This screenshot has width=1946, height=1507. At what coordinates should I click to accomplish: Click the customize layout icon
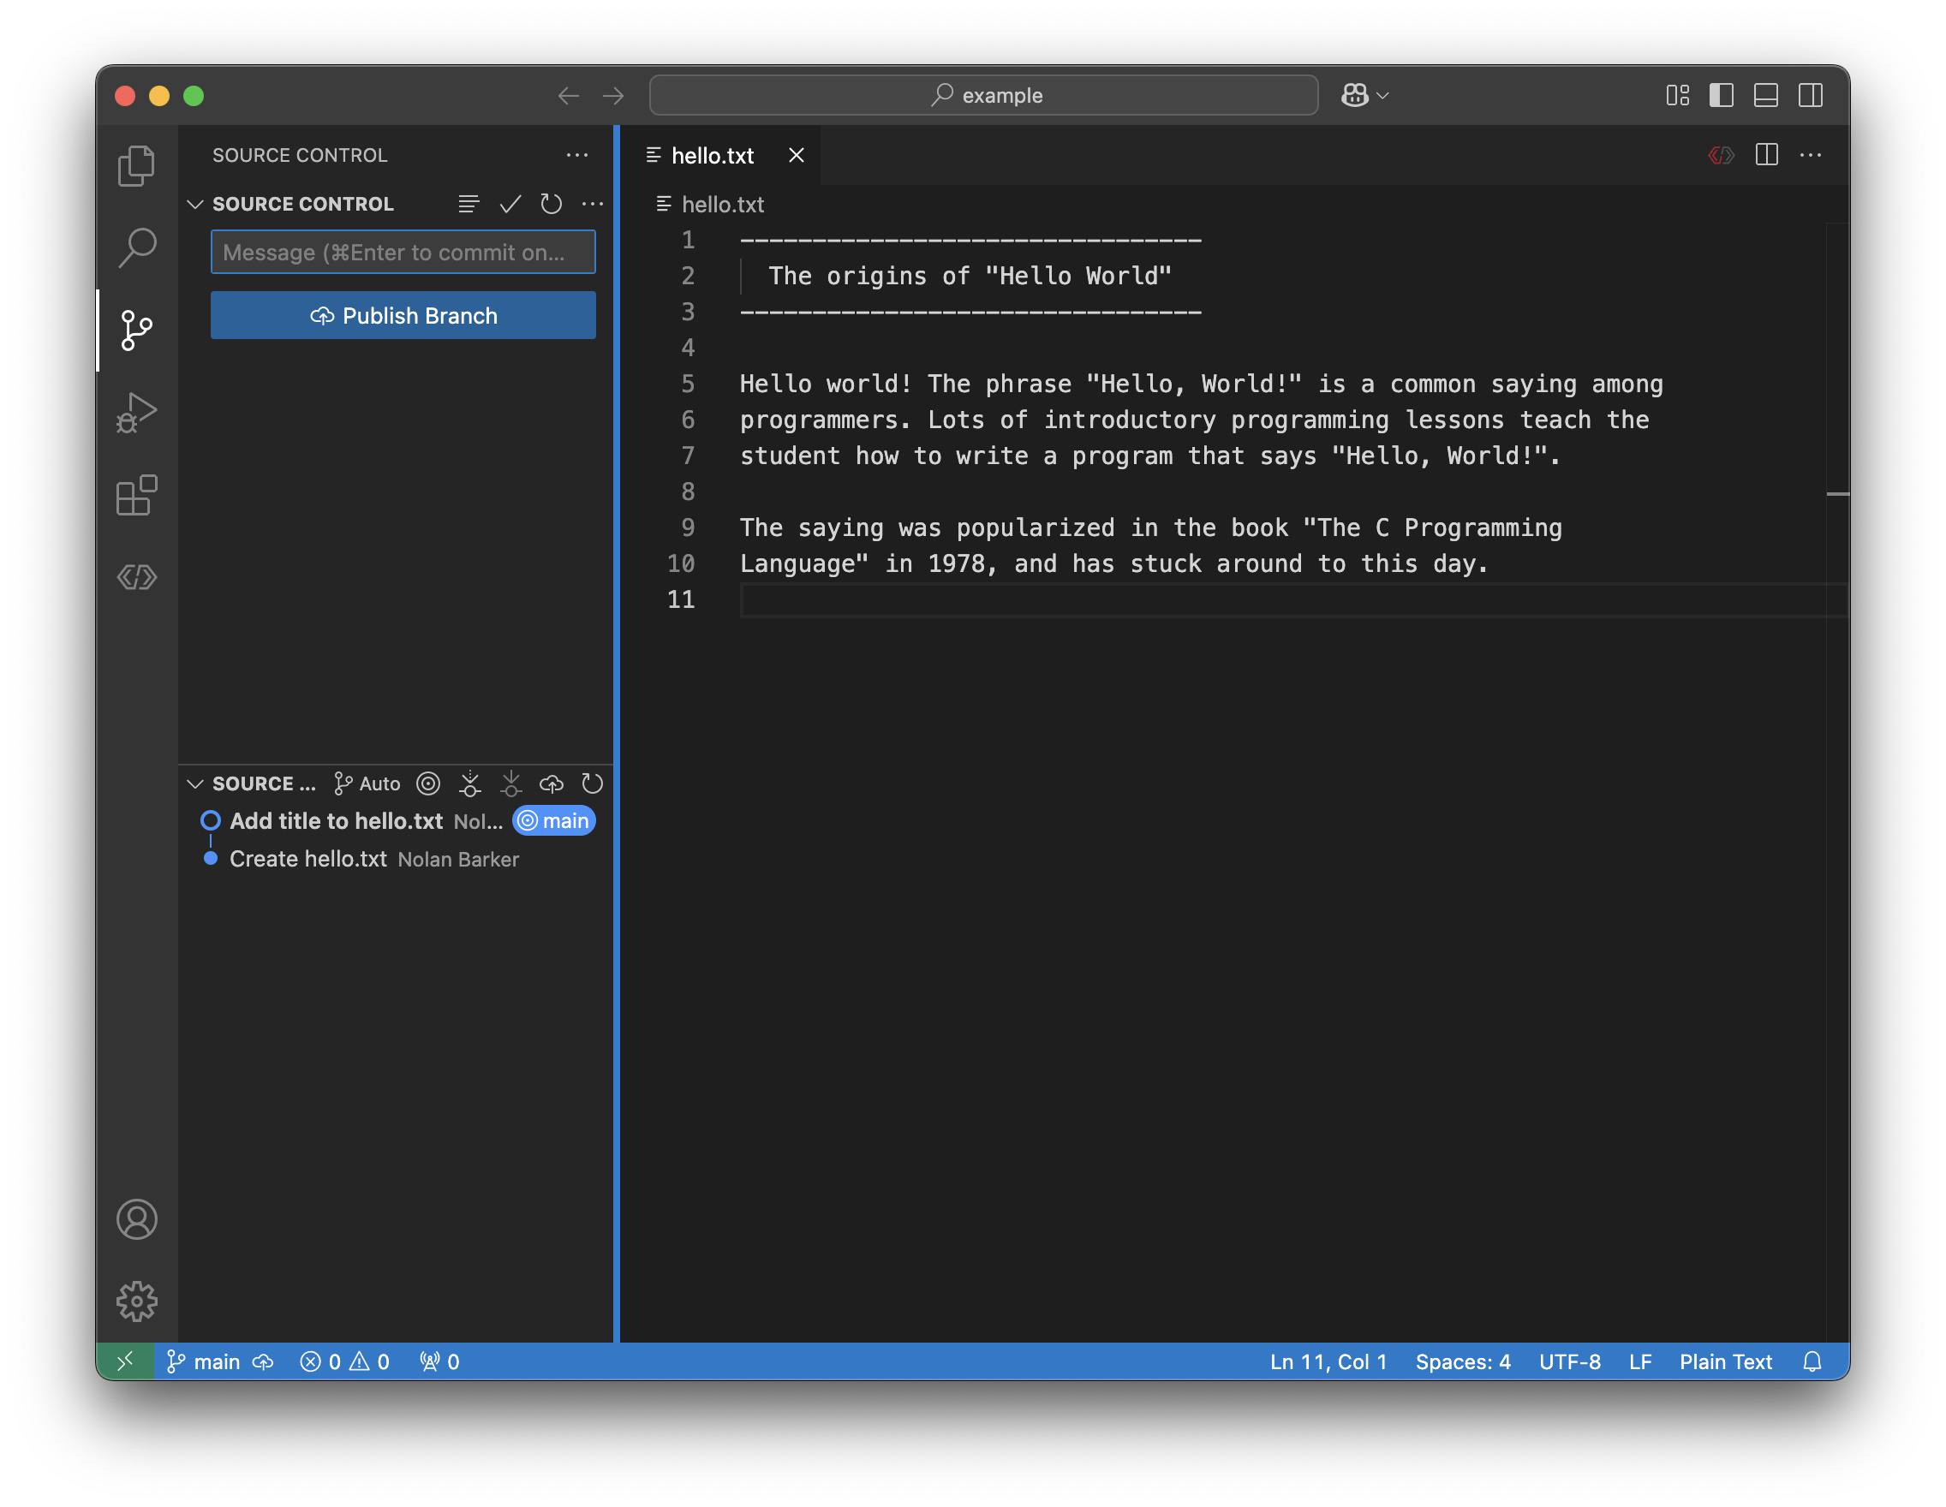click(x=1678, y=95)
